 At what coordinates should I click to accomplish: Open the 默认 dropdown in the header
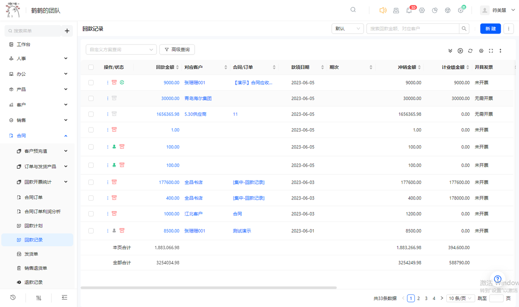tap(347, 29)
